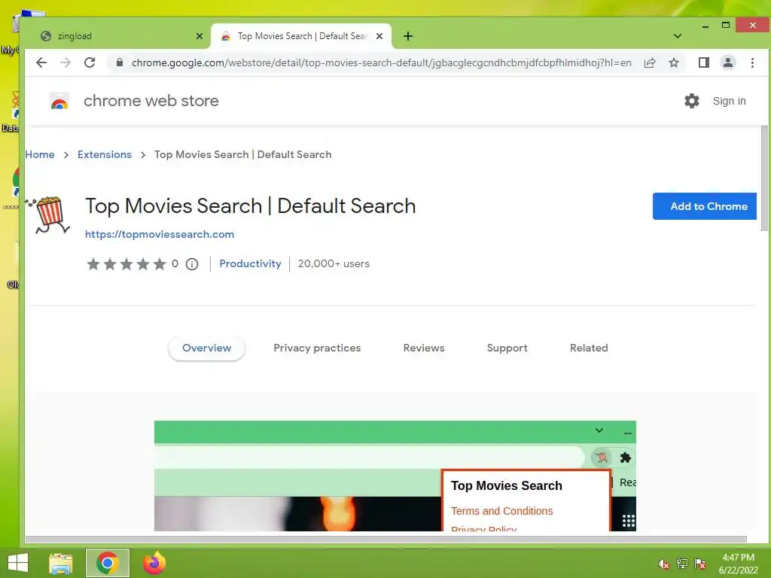Click the Chrome Web Store logo

coord(59,101)
